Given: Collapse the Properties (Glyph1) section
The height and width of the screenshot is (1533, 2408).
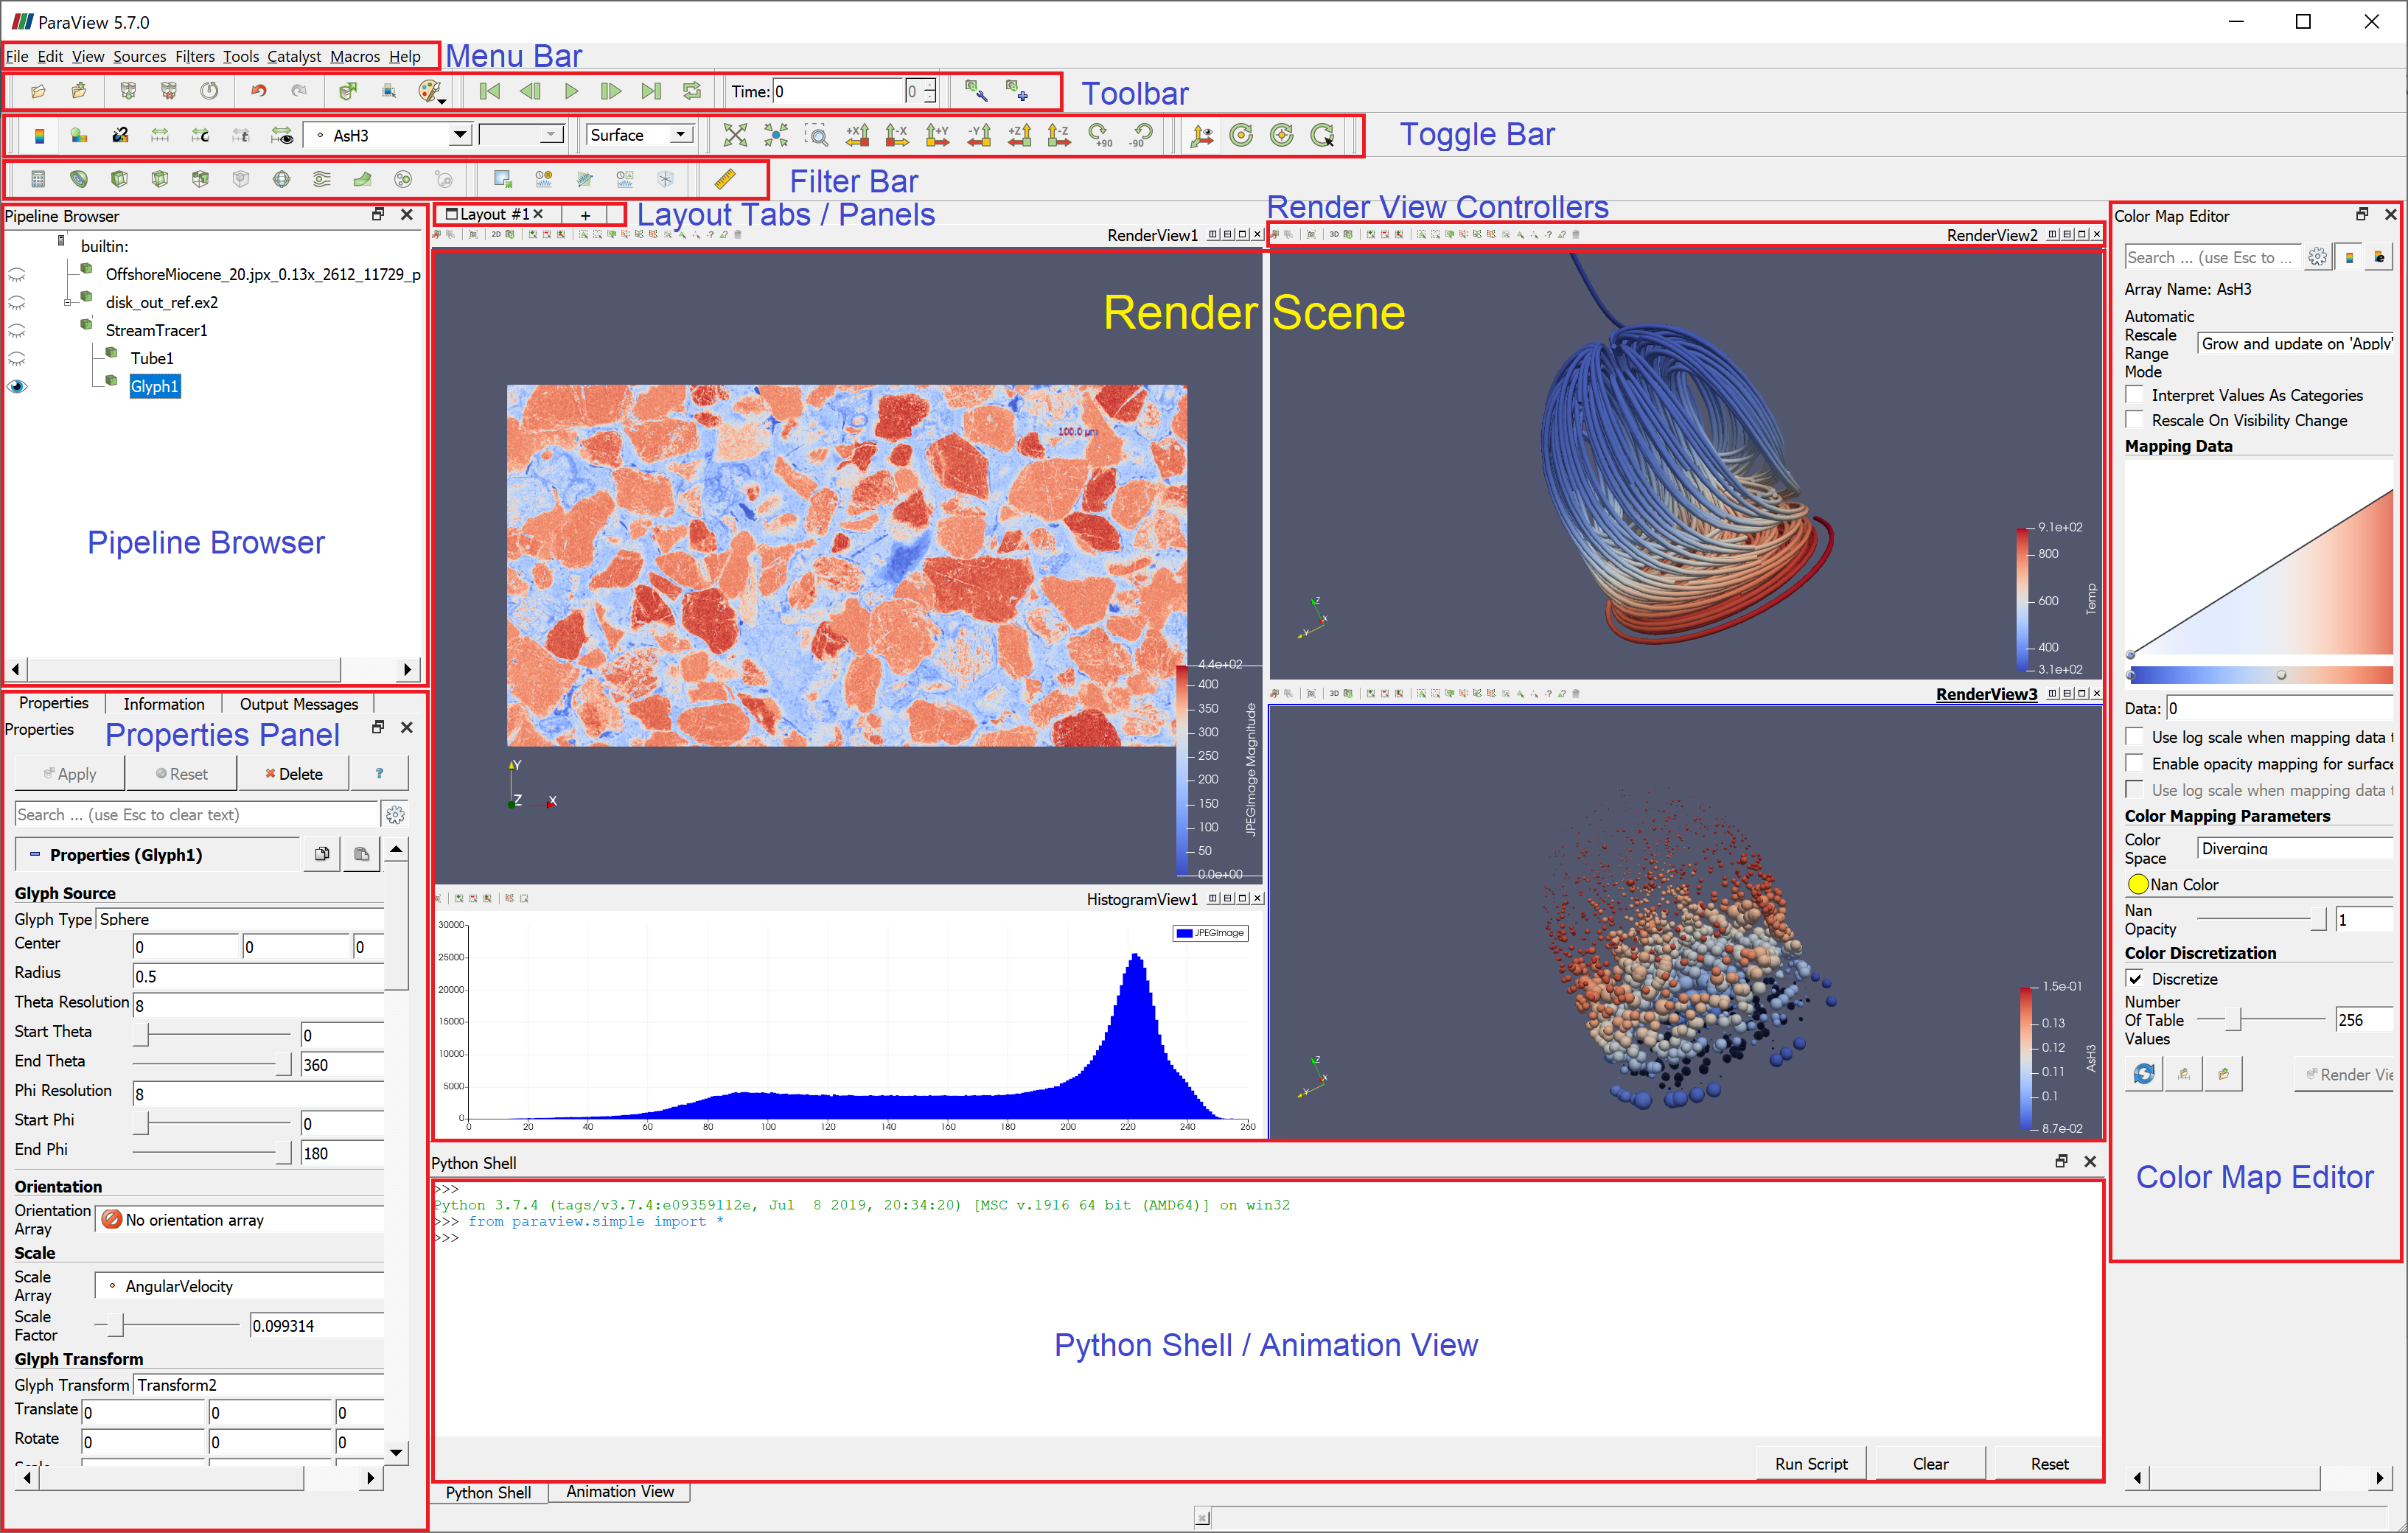Looking at the screenshot, I should [x=35, y=854].
